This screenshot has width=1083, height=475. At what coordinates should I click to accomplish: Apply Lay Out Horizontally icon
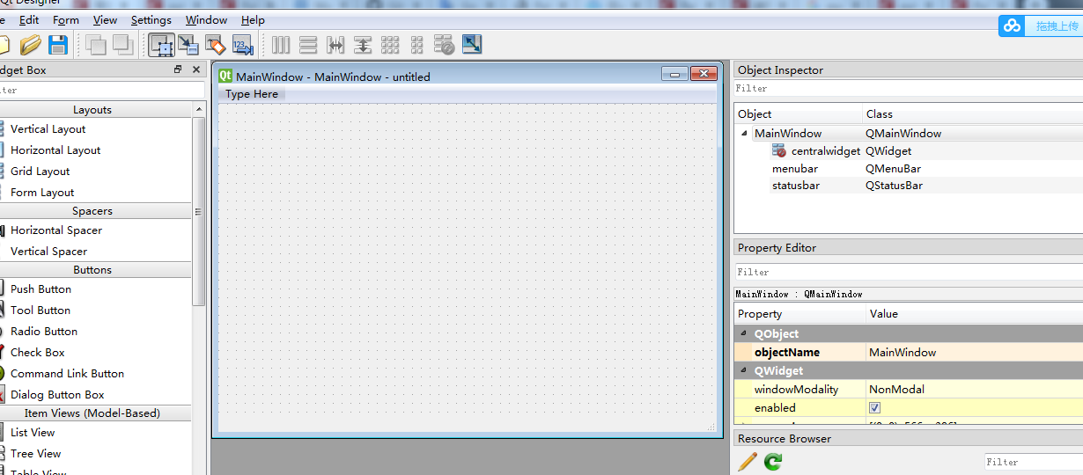pyautogui.click(x=281, y=45)
